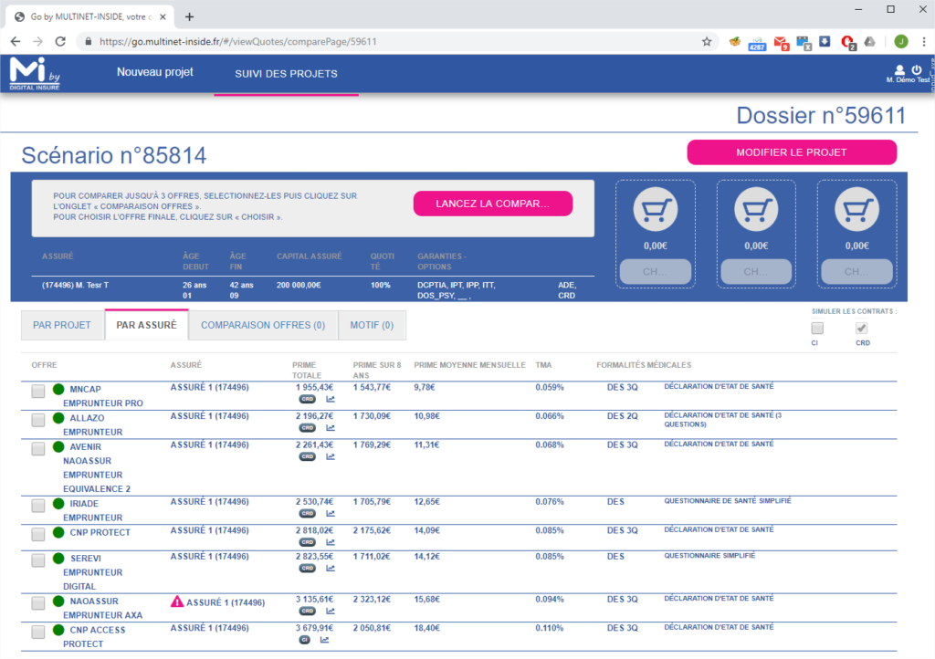Open chart icon for SEREVI offer
Image resolution: width=935 pixels, height=659 pixels.
coord(331,569)
